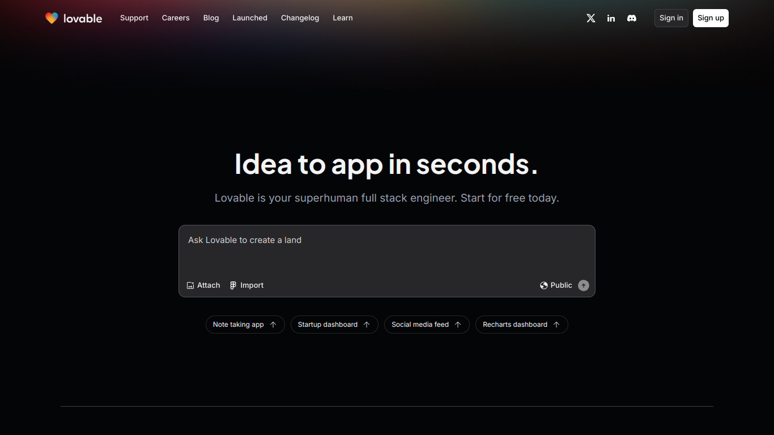Open the LinkedIn social icon
This screenshot has height=435, width=774.
(x=611, y=18)
